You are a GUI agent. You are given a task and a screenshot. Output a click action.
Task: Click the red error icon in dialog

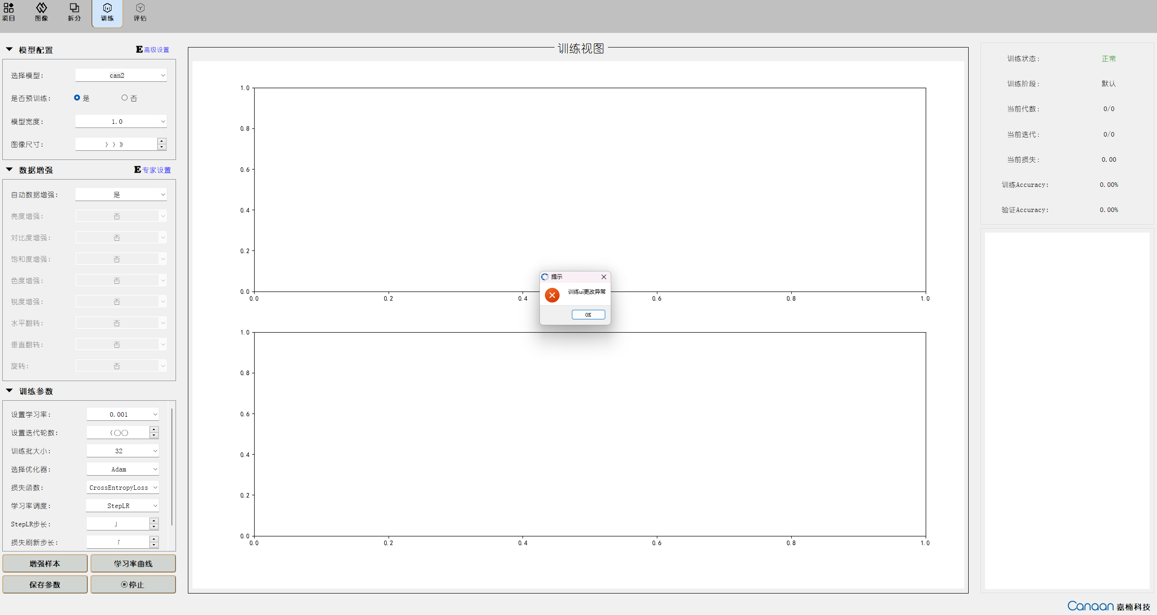coord(552,295)
